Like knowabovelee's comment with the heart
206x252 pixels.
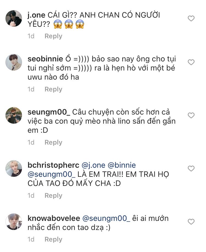pos(191,221)
